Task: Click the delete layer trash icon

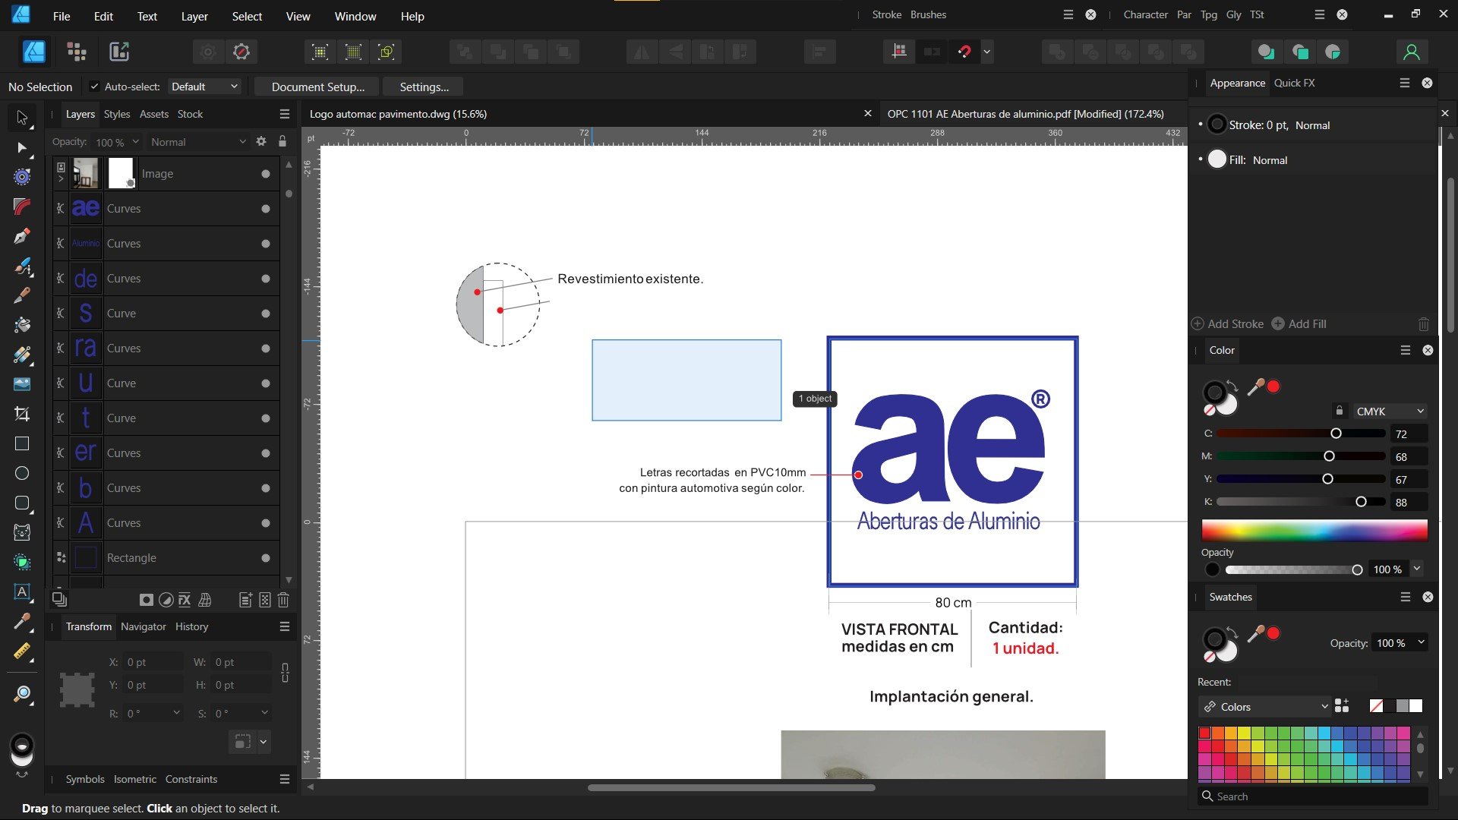Action: coord(283,600)
